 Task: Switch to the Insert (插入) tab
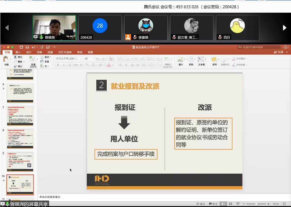18,52
